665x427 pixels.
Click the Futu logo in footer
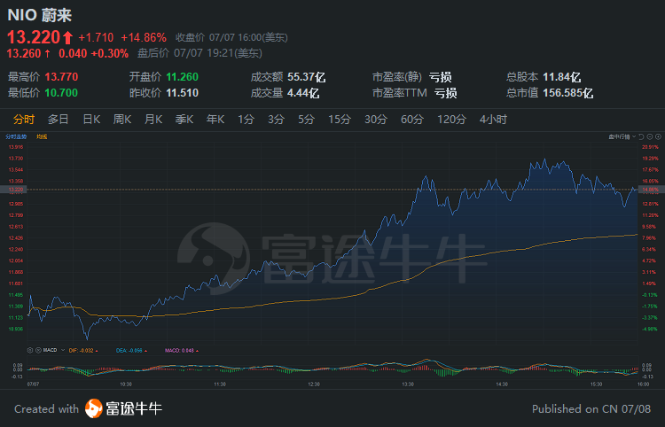[94, 408]
